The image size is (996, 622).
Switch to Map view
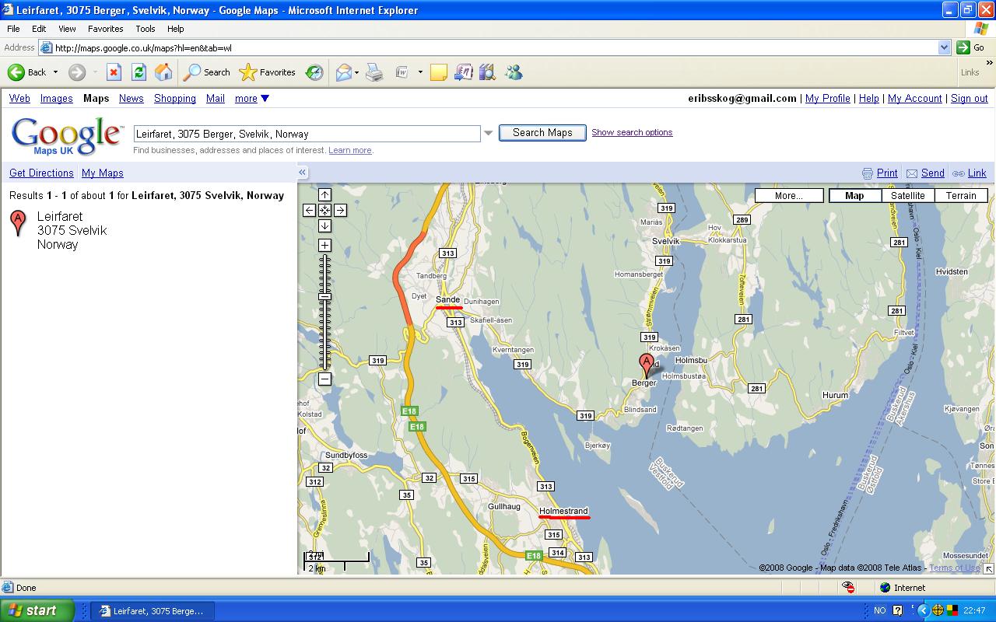tap(854, 196)
